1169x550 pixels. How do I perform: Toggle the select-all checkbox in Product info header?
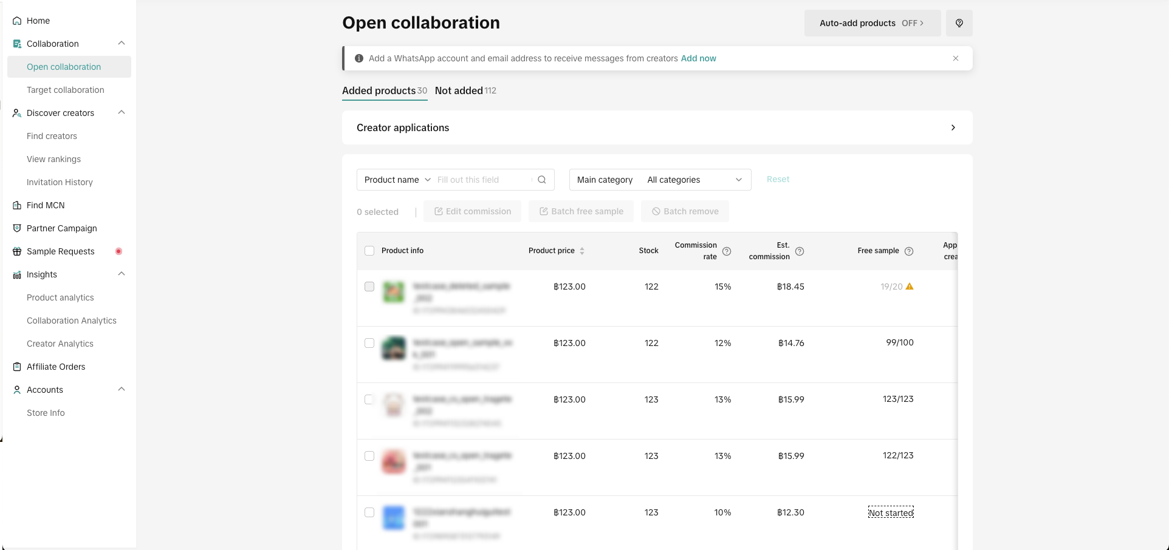click(369, 251)
